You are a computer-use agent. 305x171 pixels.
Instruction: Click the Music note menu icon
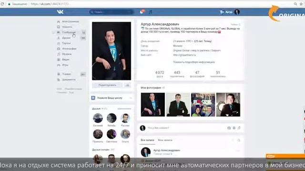(59, 54)
